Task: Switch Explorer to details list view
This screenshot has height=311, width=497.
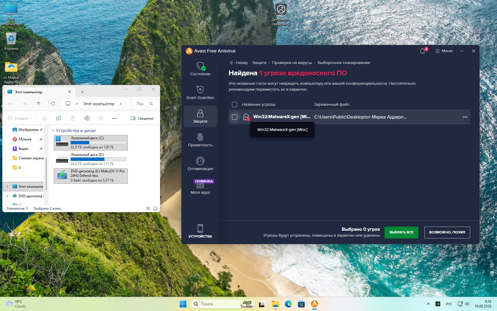Action: 148,209
